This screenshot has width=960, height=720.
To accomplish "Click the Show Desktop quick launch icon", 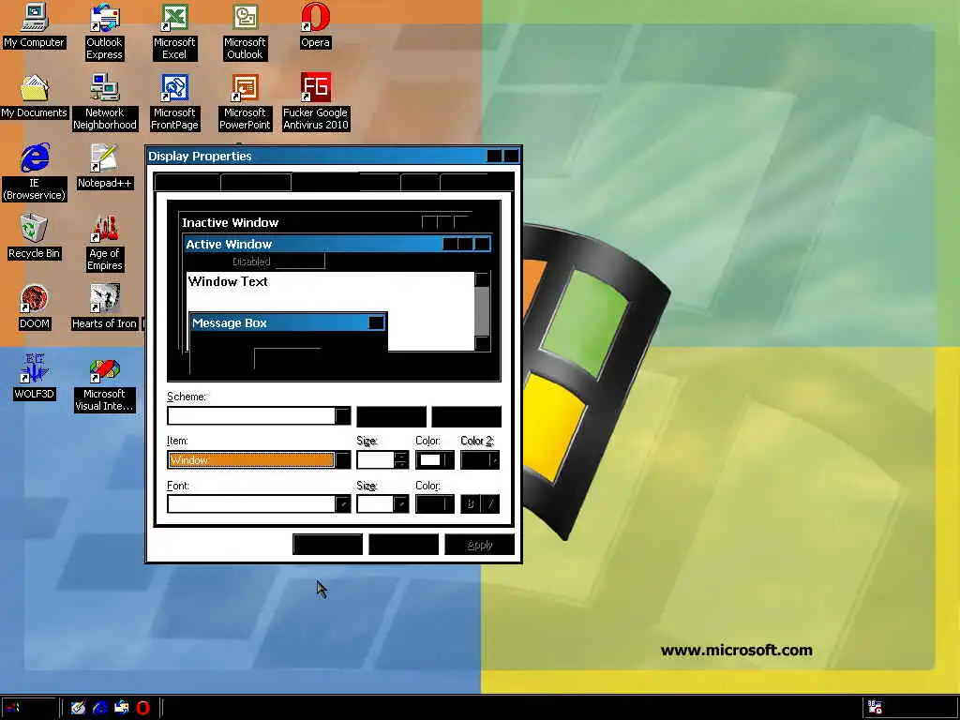I will click(78, 708).
